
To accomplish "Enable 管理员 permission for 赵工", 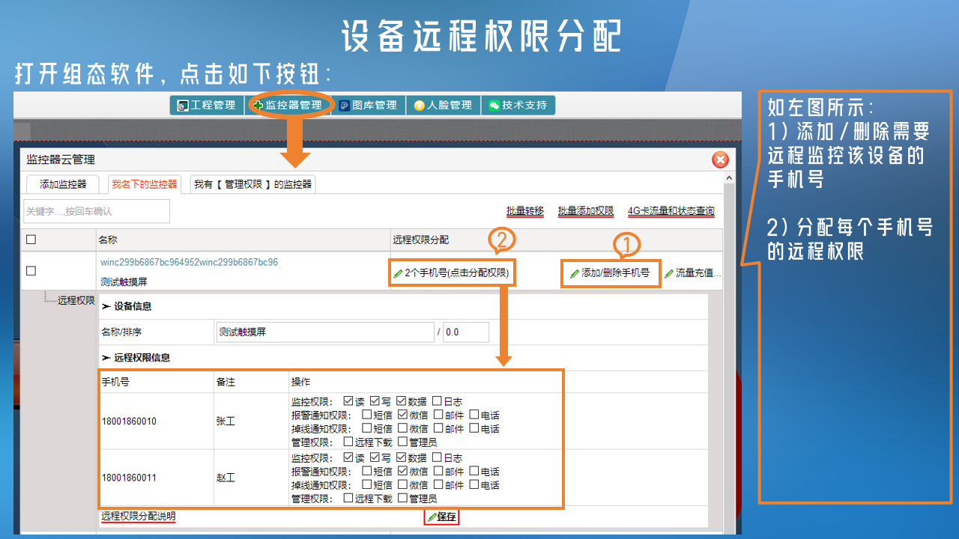I will click(x=403, y=498).
